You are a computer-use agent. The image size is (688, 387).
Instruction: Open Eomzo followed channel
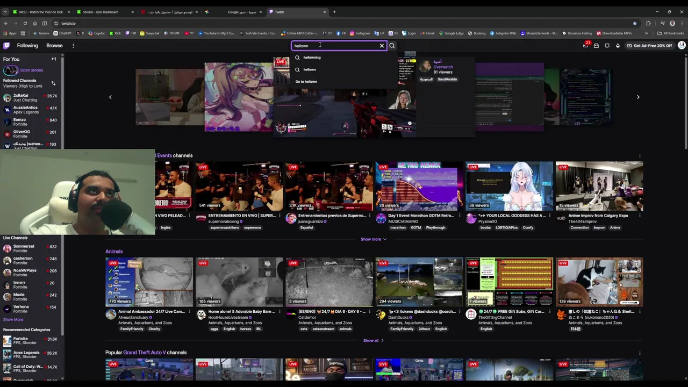click(30, 121)
